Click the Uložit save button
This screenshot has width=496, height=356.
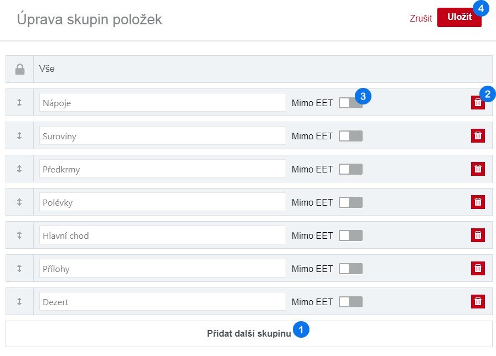(x=459, y=17)
